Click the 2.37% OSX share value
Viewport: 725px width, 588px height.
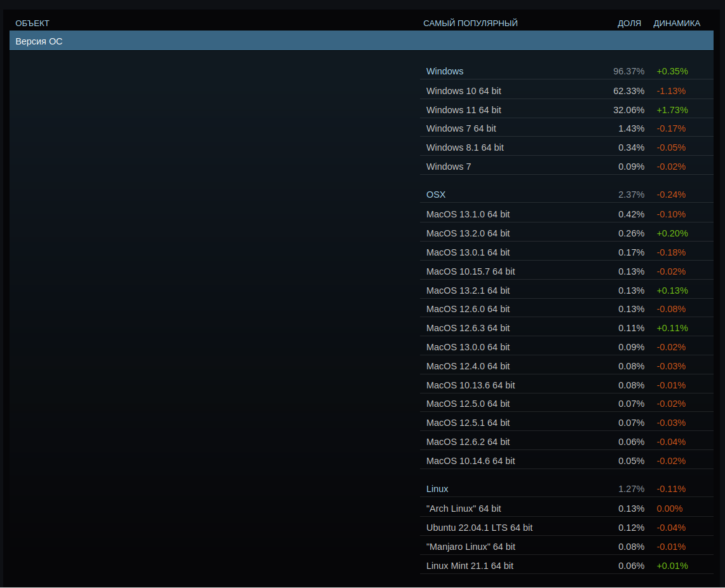pos(631,195)
